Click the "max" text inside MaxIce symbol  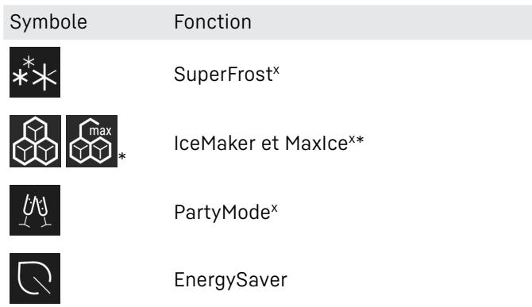[100, 130]
